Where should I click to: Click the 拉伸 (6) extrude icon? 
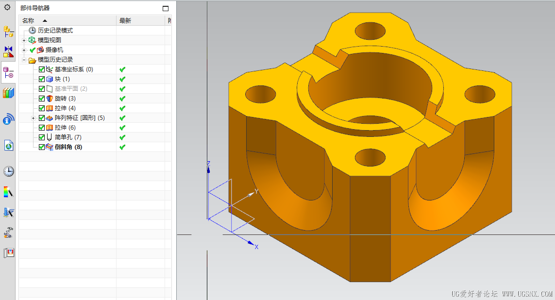coord(49,128)
